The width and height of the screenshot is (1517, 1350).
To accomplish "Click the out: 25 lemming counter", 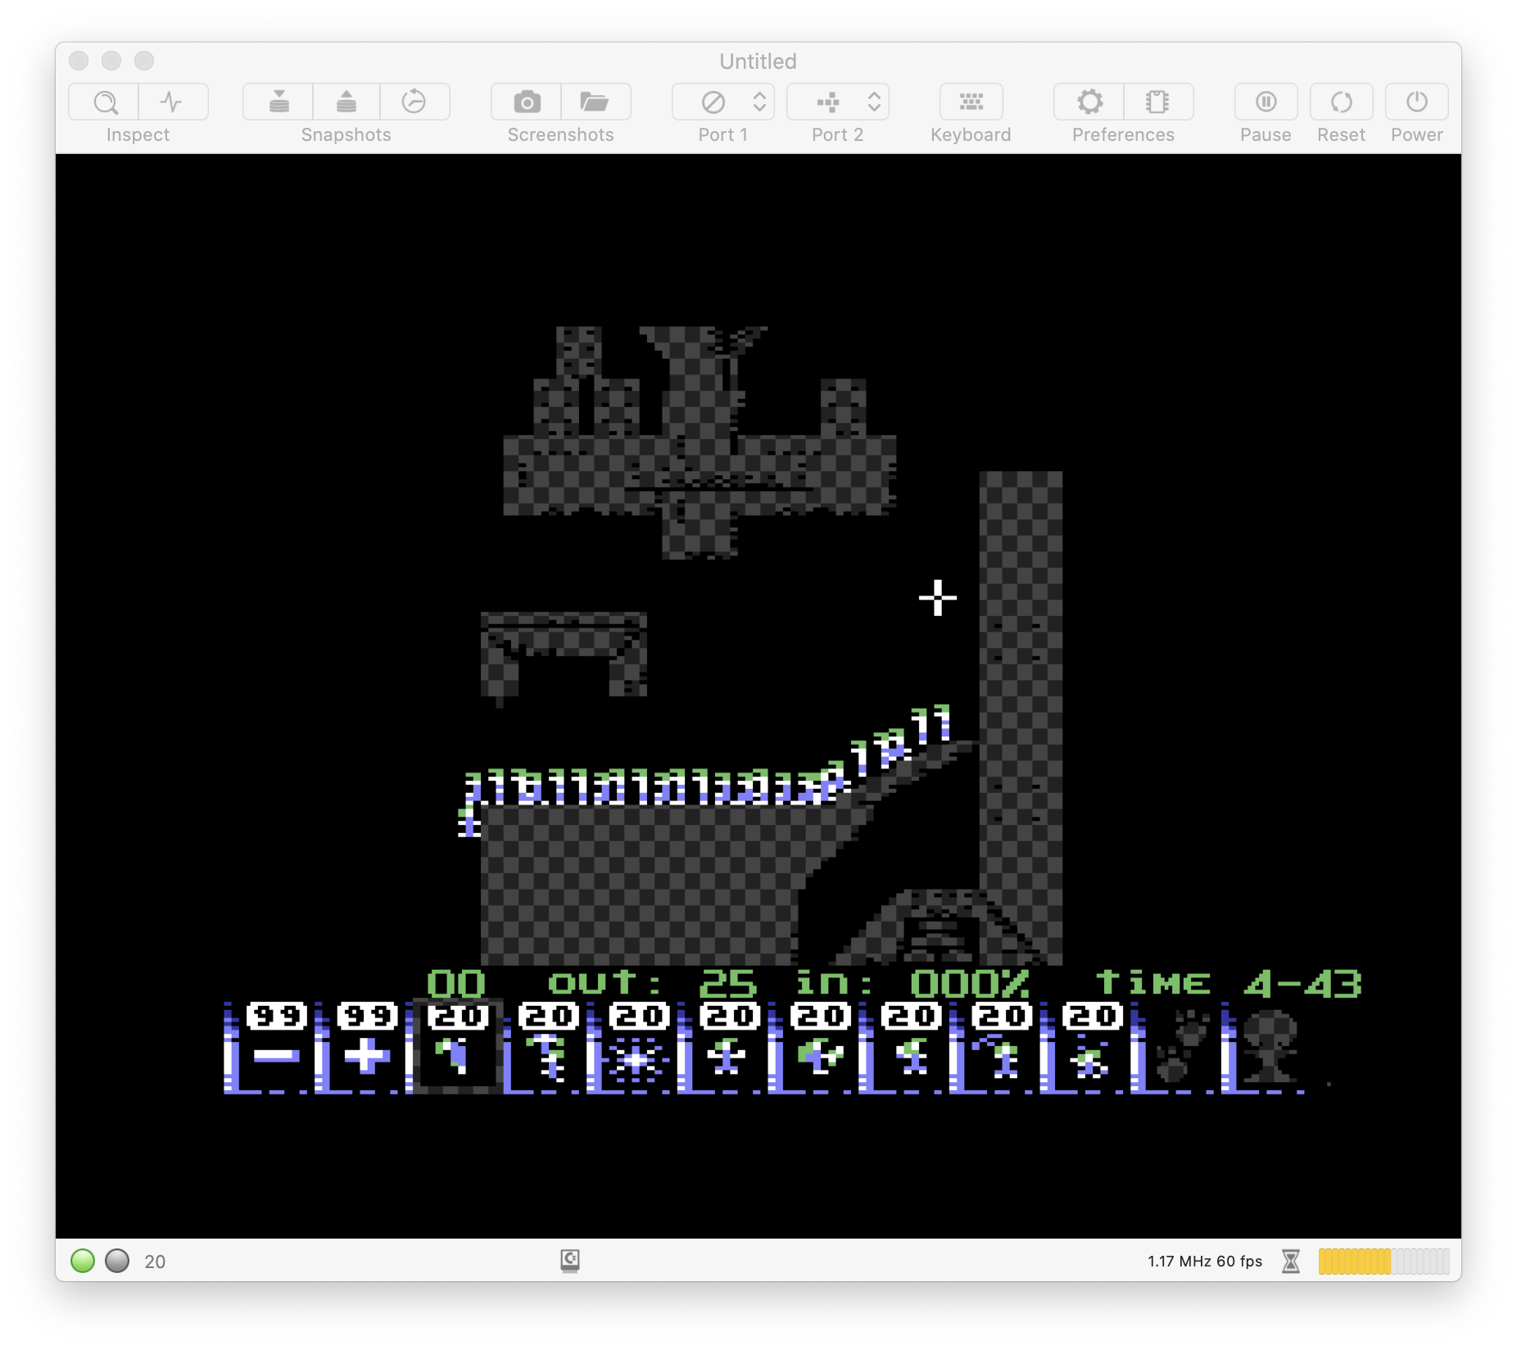I will (x=652, y=982).
